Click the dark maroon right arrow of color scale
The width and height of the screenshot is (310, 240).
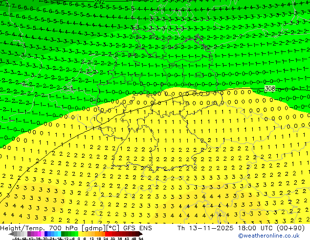pyautogui.click(x=141, y=234)
